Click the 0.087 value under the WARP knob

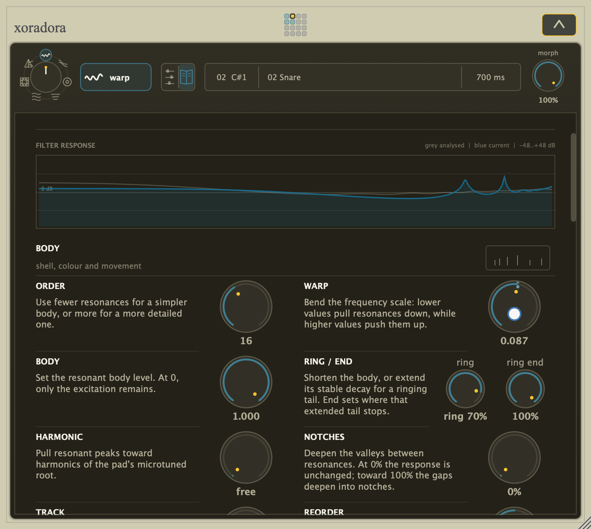tap(514, 341)
